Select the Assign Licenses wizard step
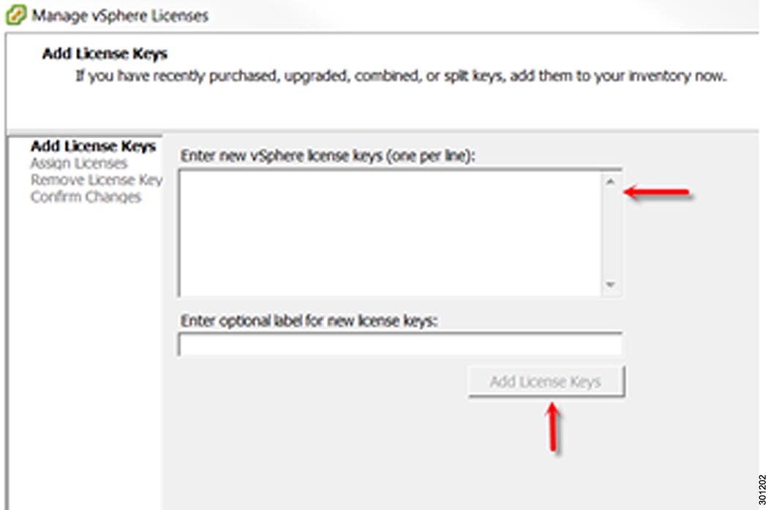Image resolution: width=768 pixels, height=510 pixels. (x=79, y=163)
